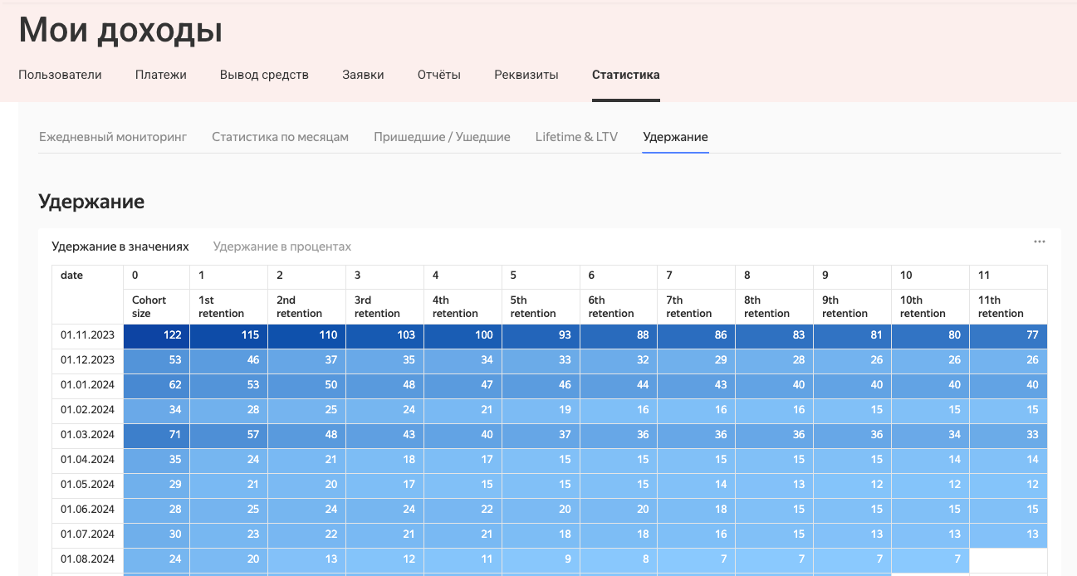Click the date column header
The width and height of the screenshot is (1077, 576).
coord(72,276)
